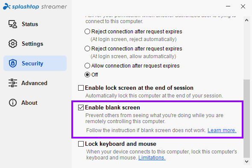Tick Enable lock screen at end of session
Viewport: 252px width, 168px height.
[81, 88]
